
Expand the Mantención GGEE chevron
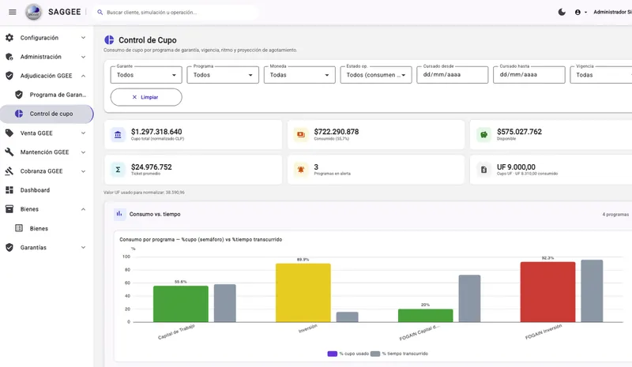click(83, 152)
